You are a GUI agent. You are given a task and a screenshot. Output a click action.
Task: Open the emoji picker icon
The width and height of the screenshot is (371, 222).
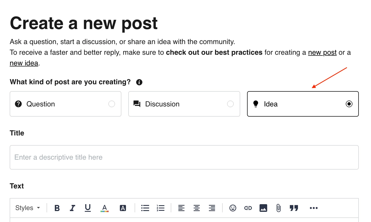(233, 208)
